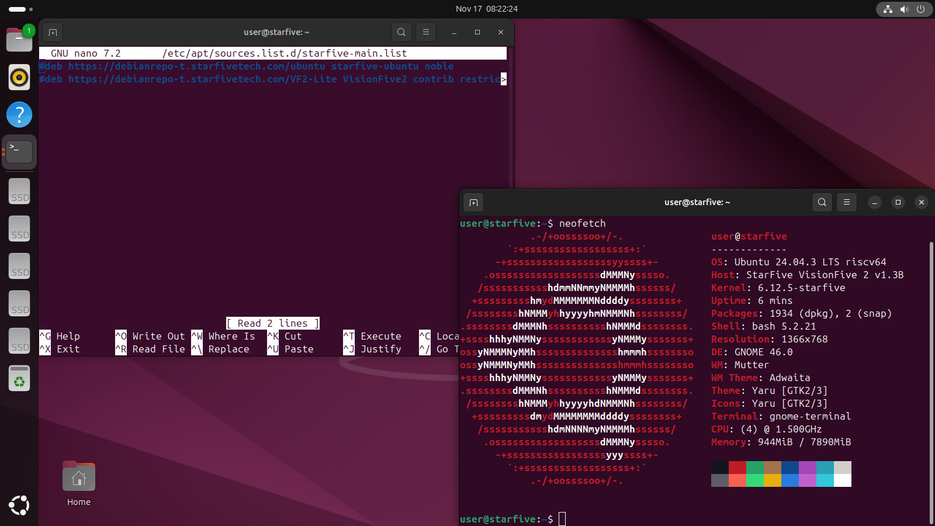Open hamburger menu in nano terminal window
Viewport: 935px width, 526px height.
pyautogui.click(x=425, y=32)
